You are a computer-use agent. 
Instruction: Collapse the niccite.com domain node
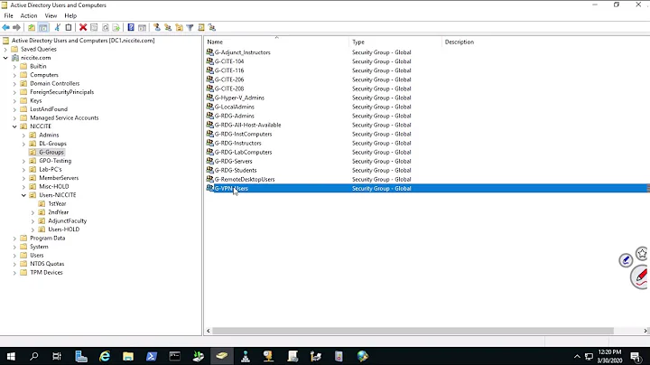(5, 58)
